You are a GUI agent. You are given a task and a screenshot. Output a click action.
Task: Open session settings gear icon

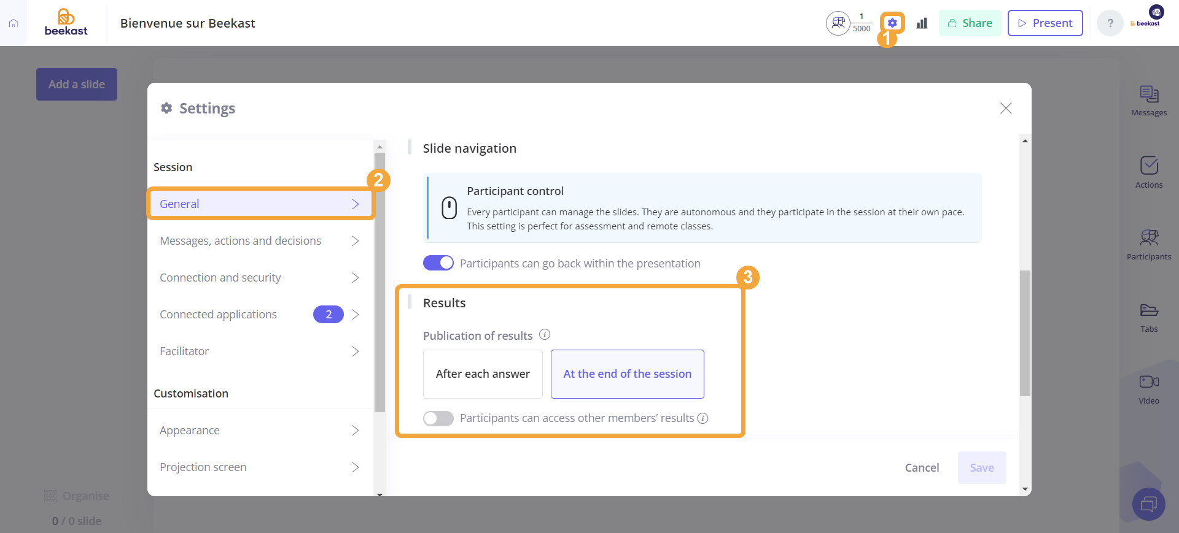tap(892, 23)
